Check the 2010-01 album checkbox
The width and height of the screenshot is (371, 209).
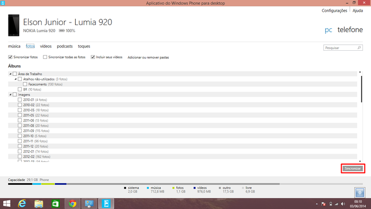pos(20,100)
